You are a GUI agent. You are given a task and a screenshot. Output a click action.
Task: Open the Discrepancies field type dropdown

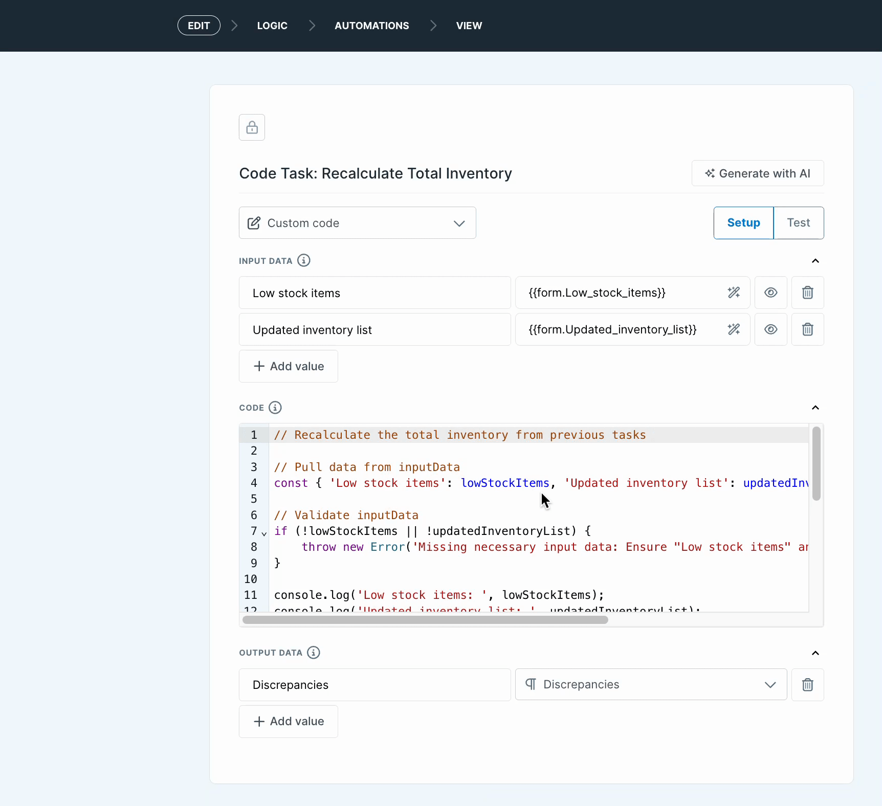pos(650,685)
